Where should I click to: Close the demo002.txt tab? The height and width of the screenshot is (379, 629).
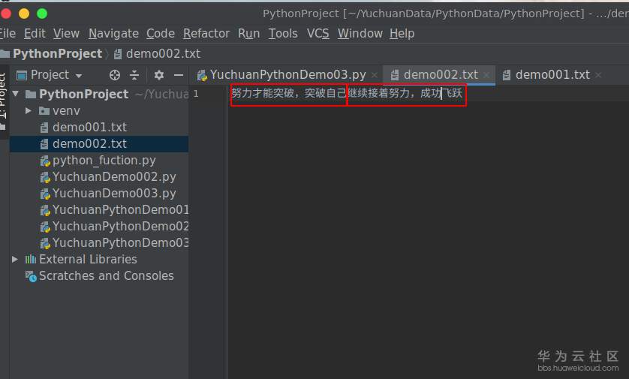(486, 75)
